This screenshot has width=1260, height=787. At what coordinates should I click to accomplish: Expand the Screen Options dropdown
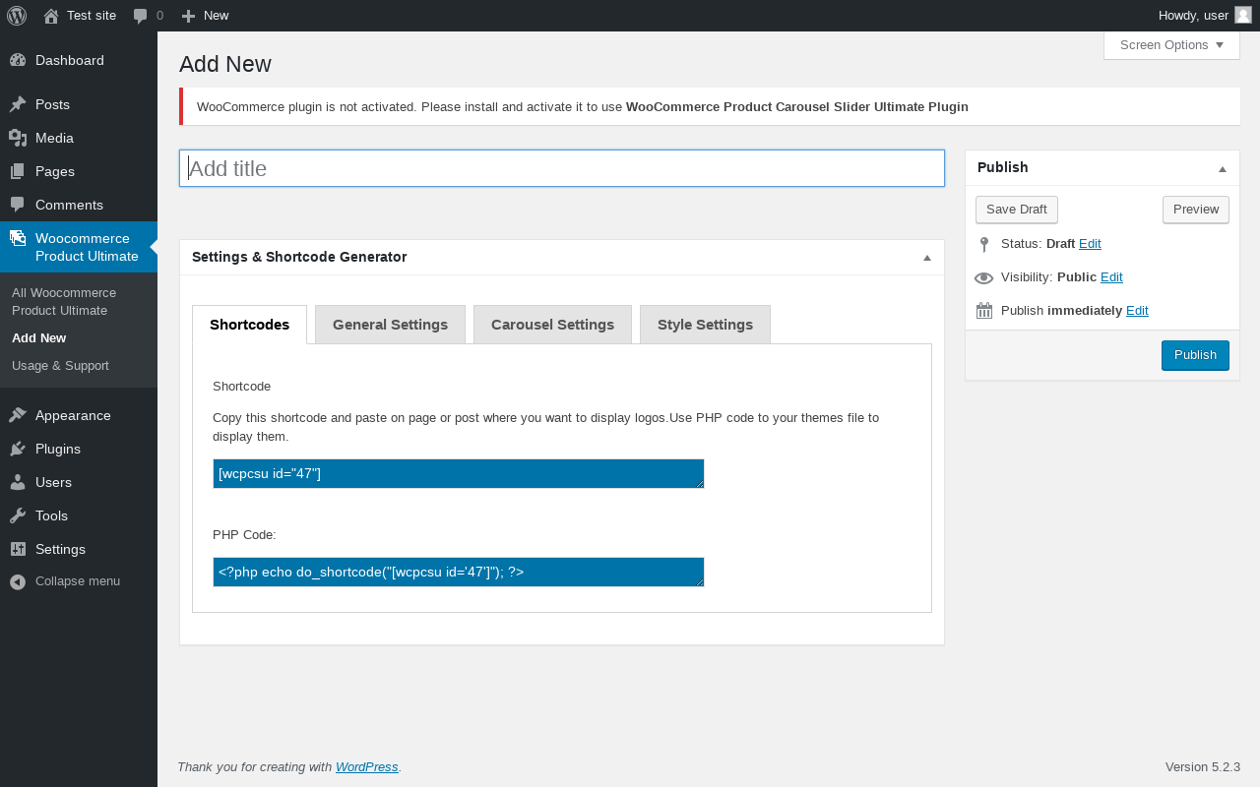click(1171, 45)
